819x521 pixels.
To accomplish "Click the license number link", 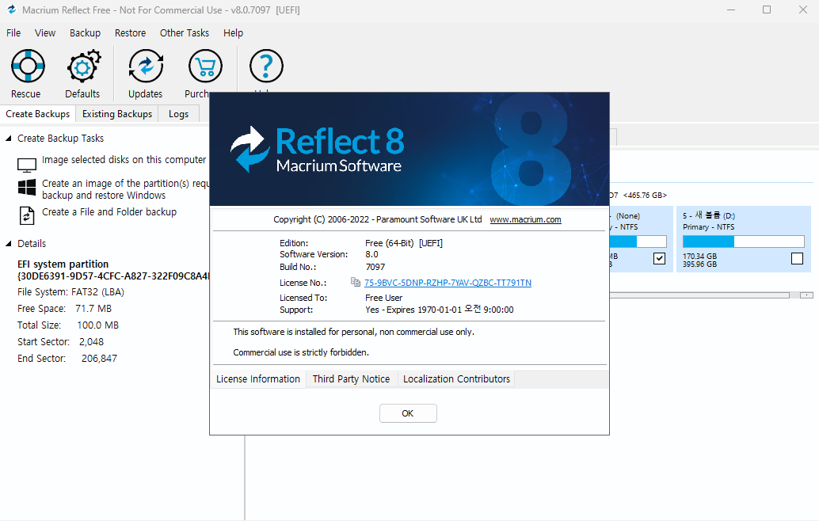I will coord(448,283).
